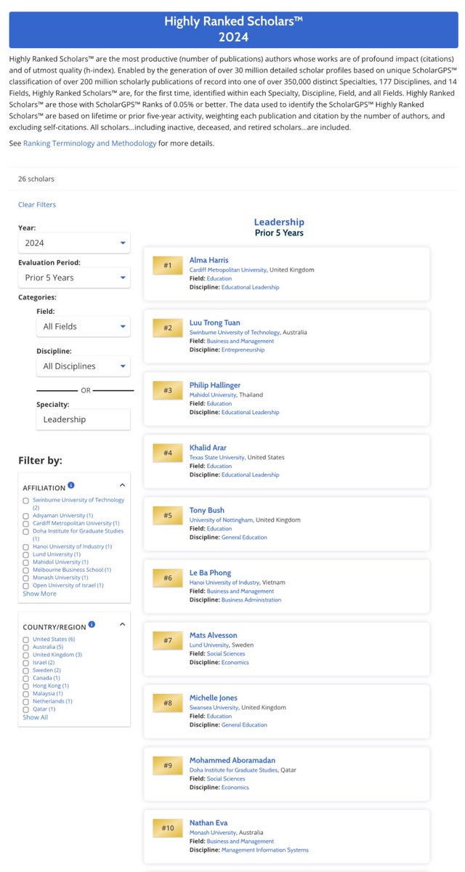465x872 pixels.
Task: Tick the Netherlands country checkbox
Action: (26, 702)
